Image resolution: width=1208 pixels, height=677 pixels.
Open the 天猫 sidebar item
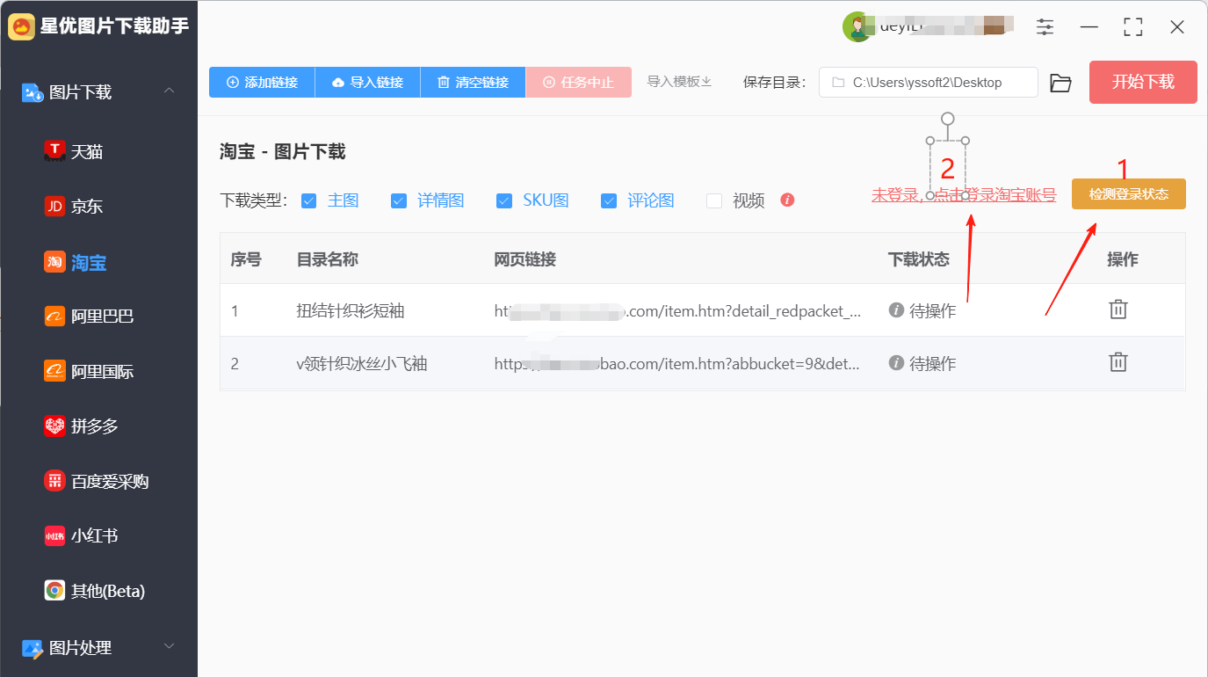(98, 151)
